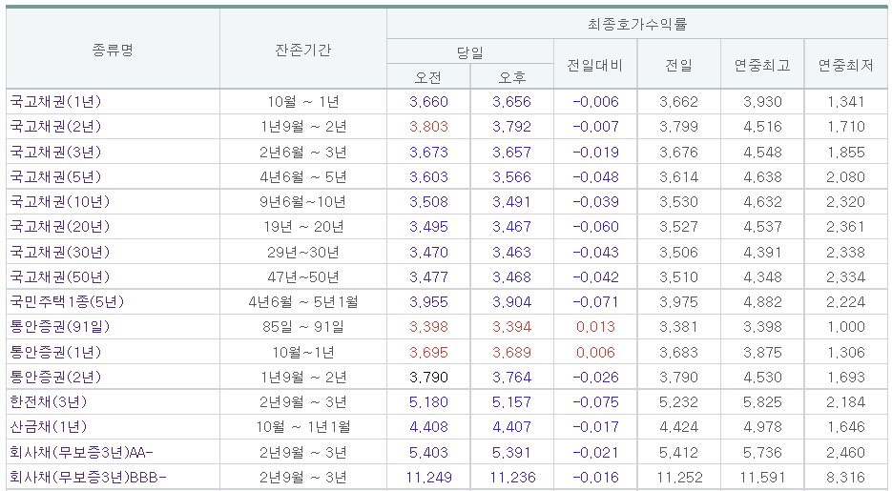Click the 최종호가수익률 header
This screenshot has height=491, width=892.
[637, 24]
